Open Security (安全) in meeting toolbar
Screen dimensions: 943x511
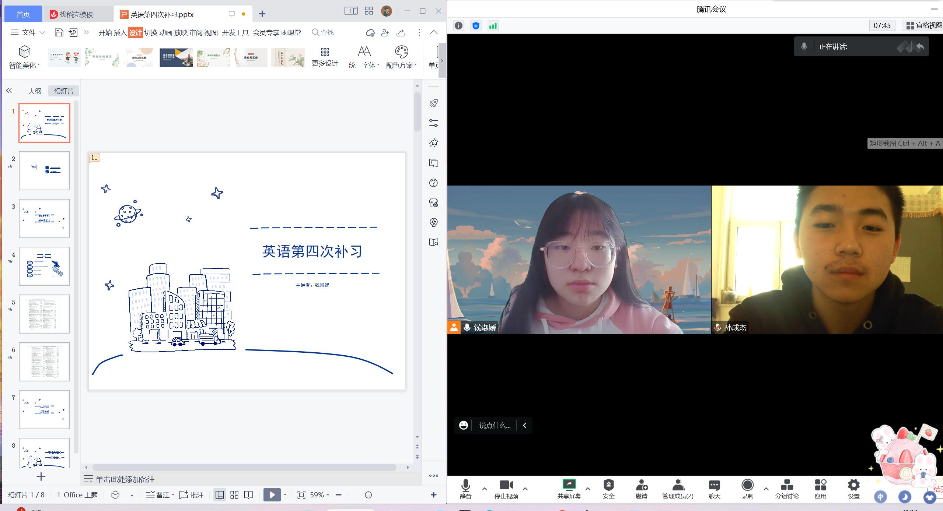coord(608,489)
